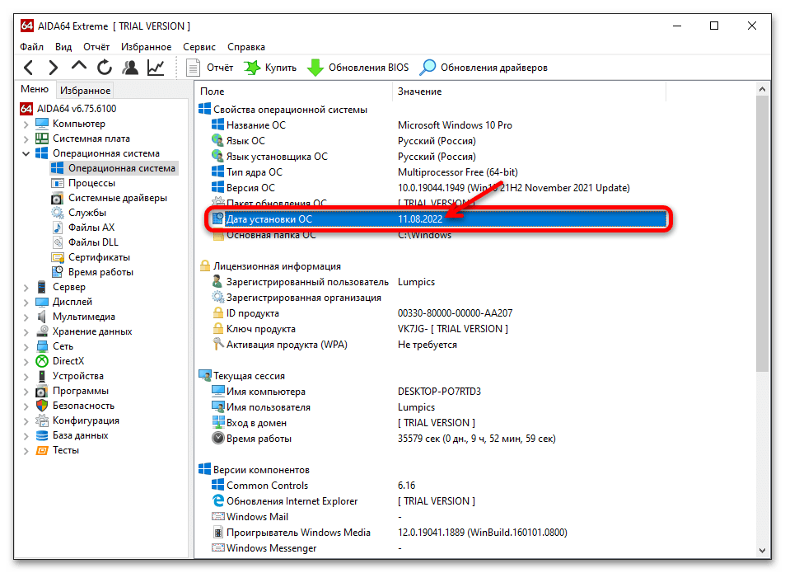Click the Купить button
Image resolution: width=785 pixels, height=573 pixels.
pyautogui.click(x=270, y=68)
